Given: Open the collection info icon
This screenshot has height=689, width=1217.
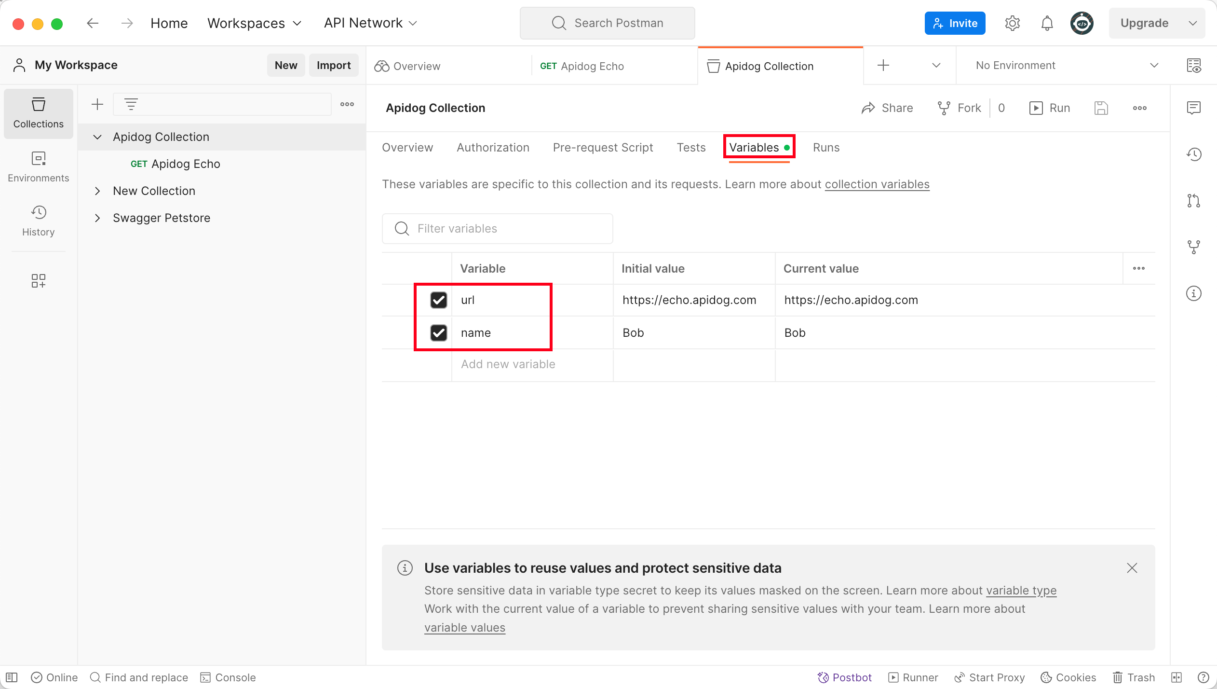Looking at the screenshot, I should [x=1193, y=293].
